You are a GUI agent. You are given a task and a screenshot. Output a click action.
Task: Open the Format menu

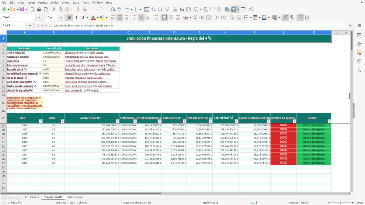(x=43, y=2)
